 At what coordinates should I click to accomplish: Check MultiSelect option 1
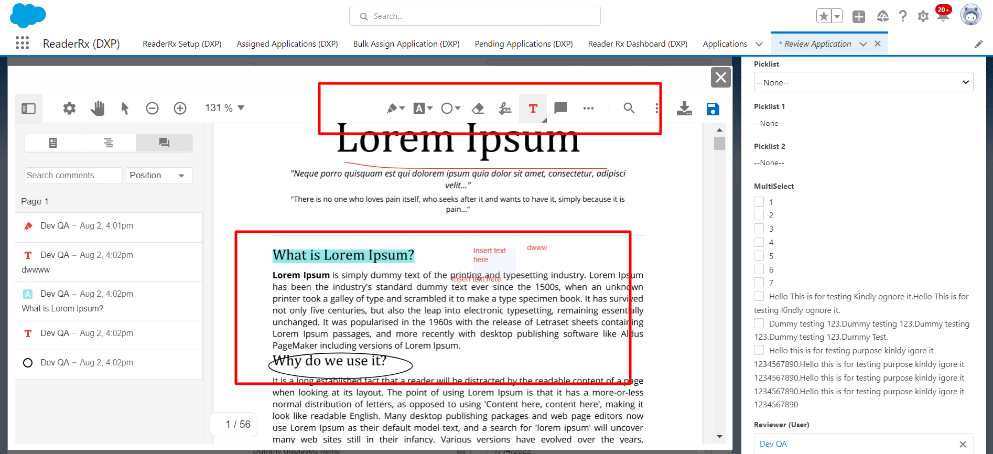point(759,202)
